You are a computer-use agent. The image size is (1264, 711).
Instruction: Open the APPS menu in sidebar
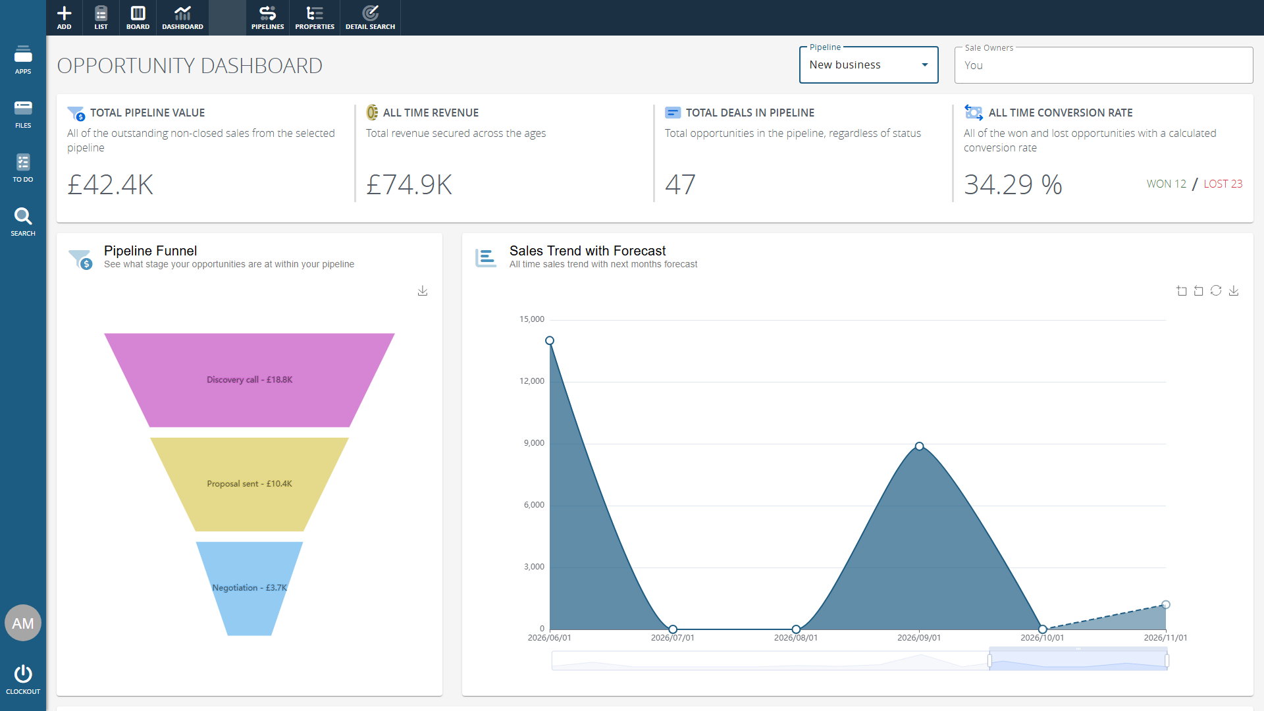point(23,60)
